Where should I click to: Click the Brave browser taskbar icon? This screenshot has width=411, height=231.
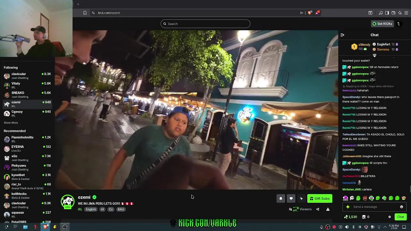click(45, 227)
